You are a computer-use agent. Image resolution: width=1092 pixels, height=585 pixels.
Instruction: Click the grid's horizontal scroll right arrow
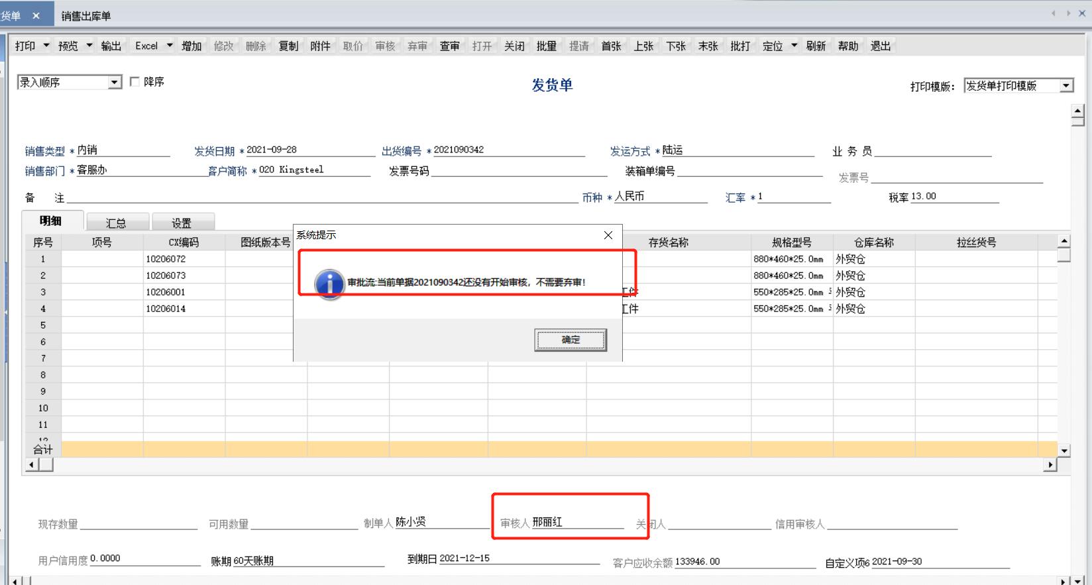coord(1050,465)
